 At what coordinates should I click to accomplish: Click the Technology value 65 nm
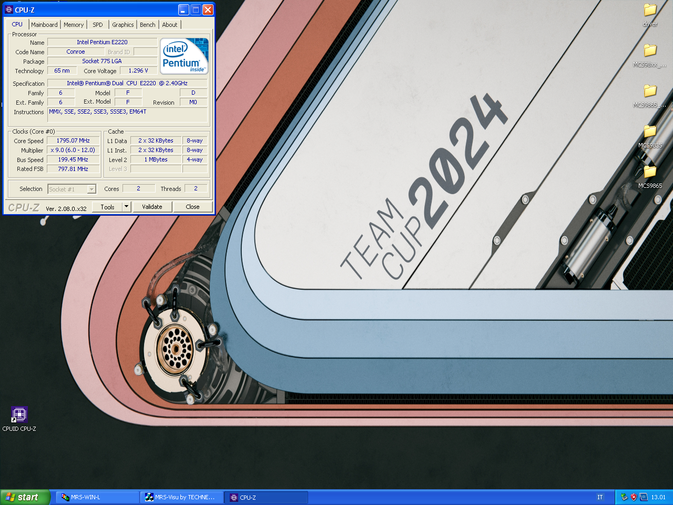click(x=62, y=70)
